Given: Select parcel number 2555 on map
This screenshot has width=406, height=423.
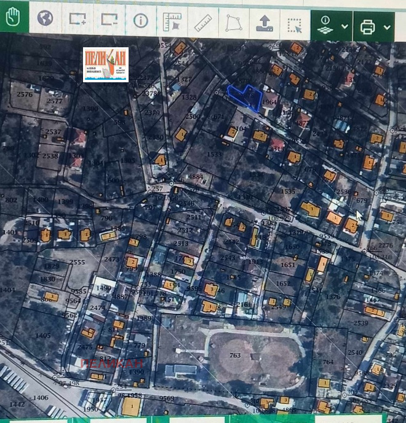Looking at the screenshot, I should 77,262.
